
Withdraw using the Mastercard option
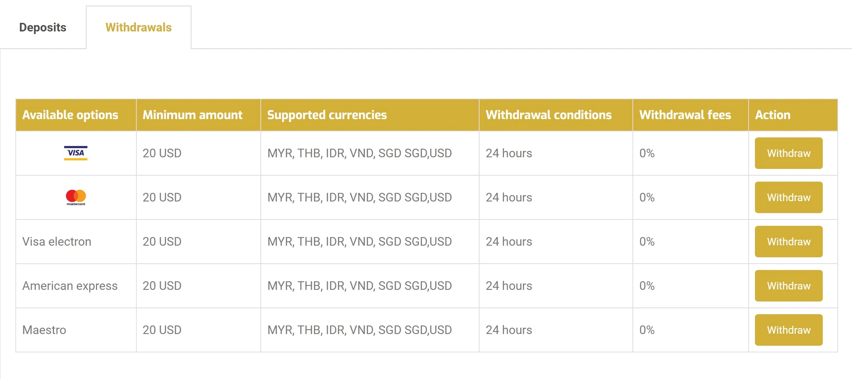click(x=789, y=197)
